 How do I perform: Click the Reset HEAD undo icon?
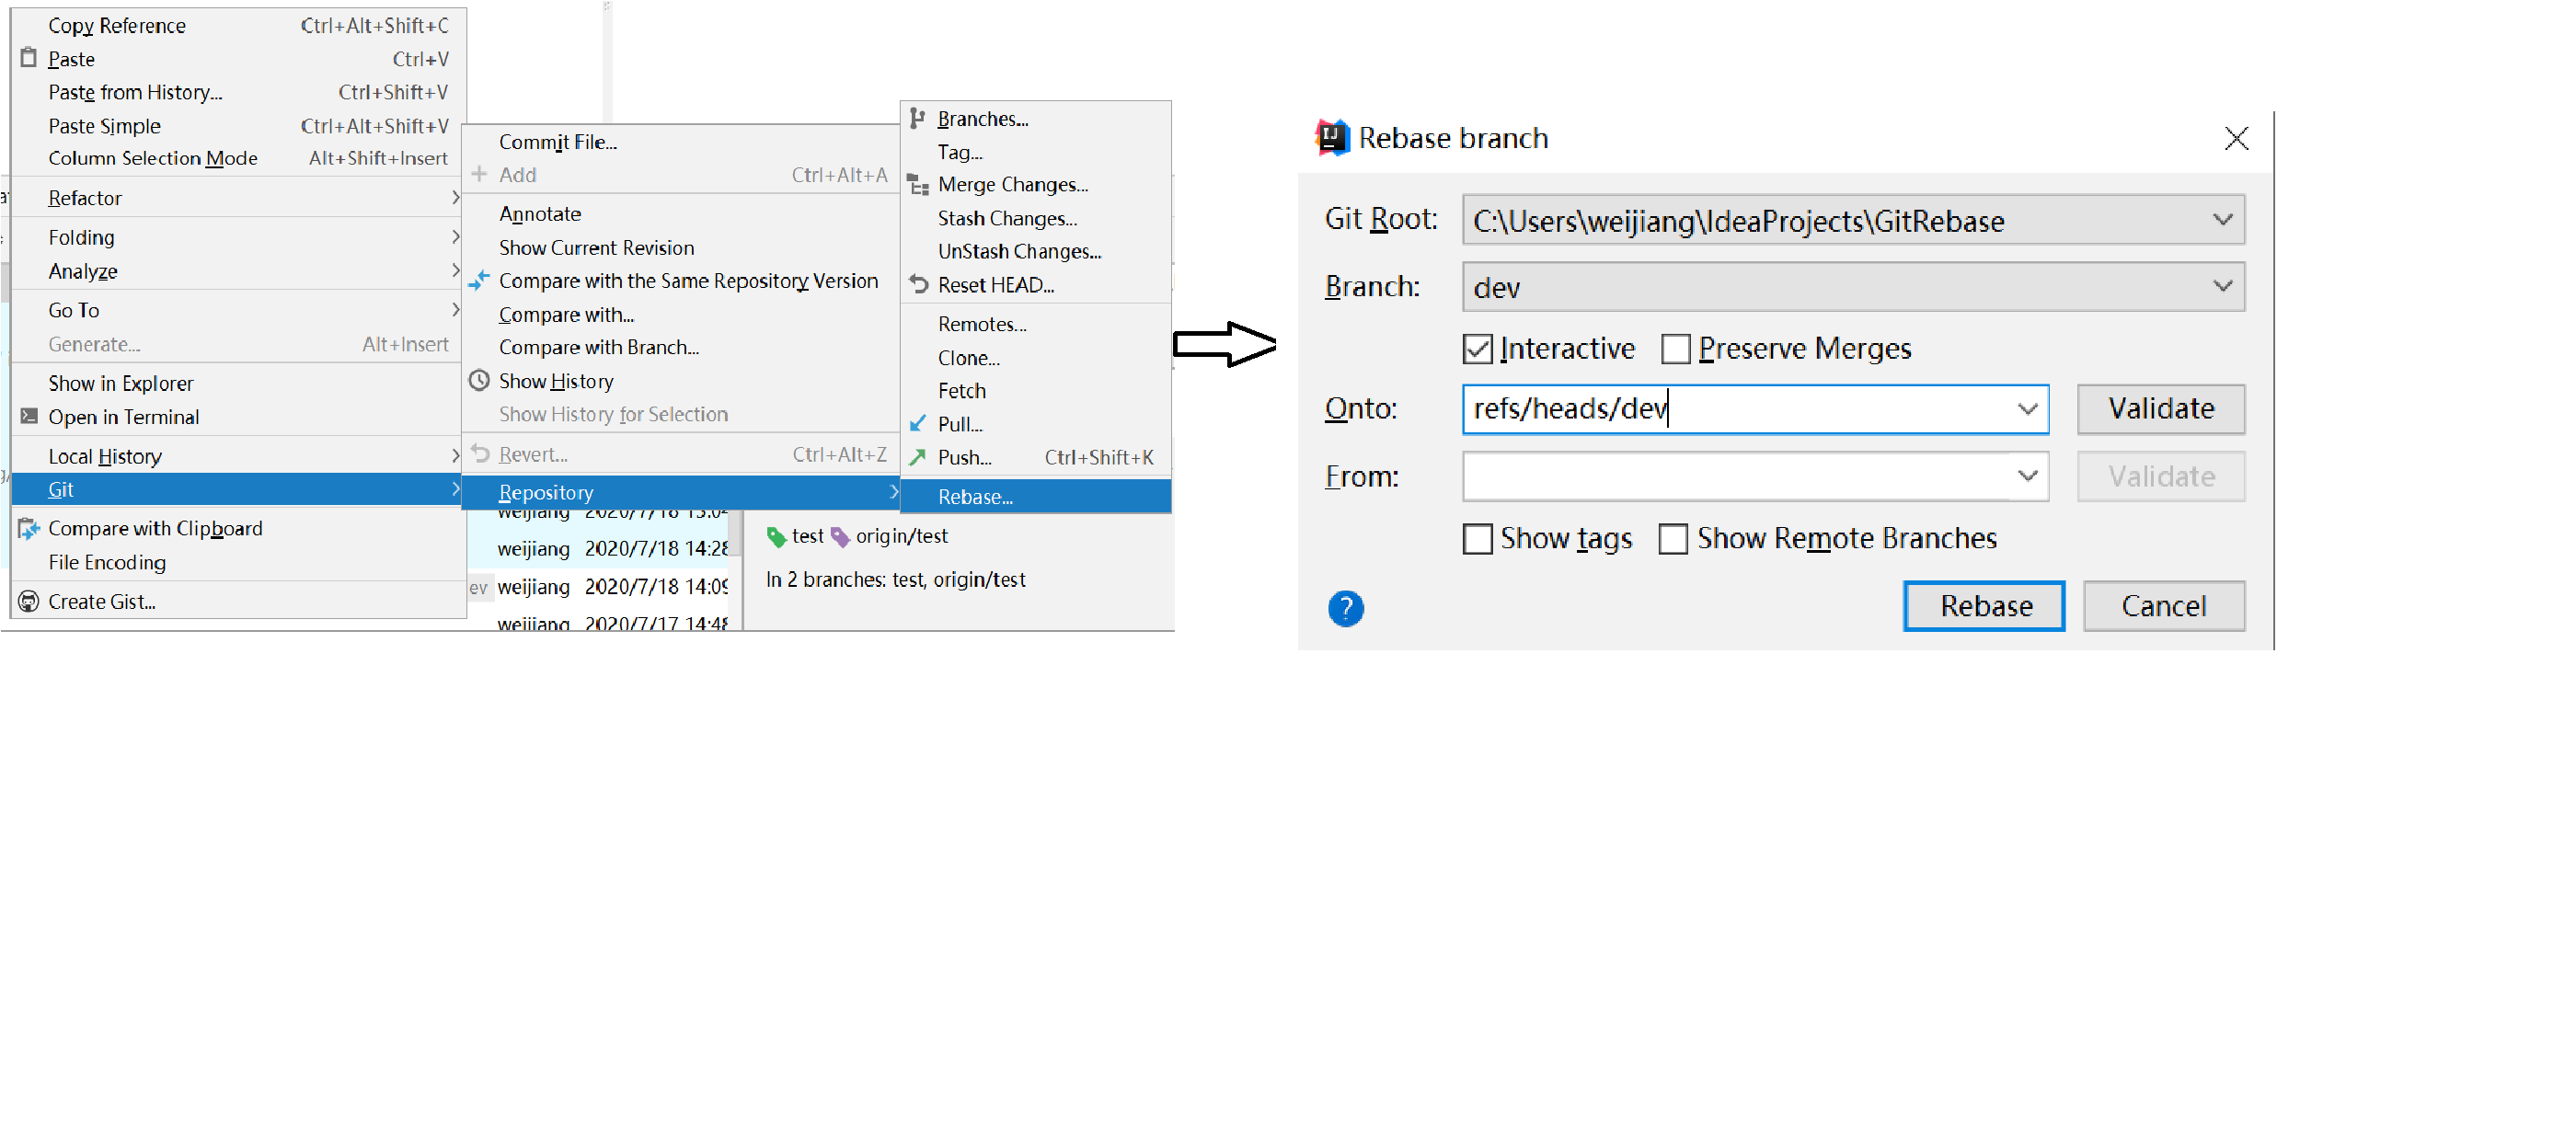918,284
